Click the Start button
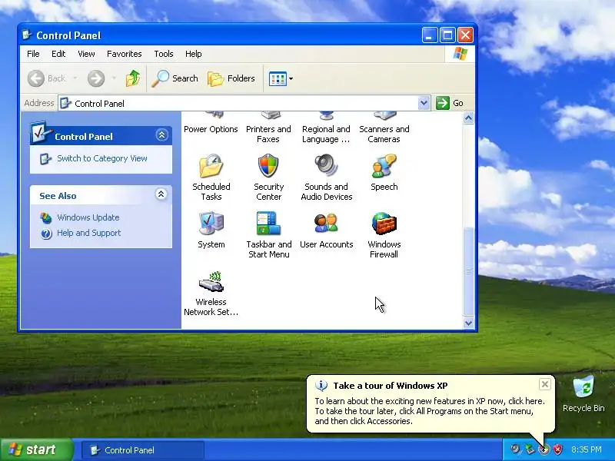Image resolution: width=615 pixels, height=461 pixels. [x=37, y=449]
